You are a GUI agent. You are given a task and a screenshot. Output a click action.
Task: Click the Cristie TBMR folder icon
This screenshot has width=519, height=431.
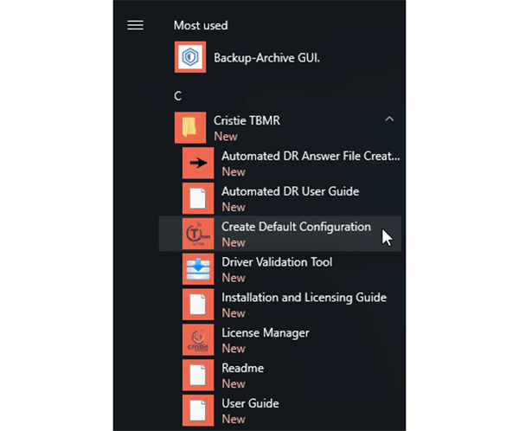pyautogui.click(x=190, y=127)
